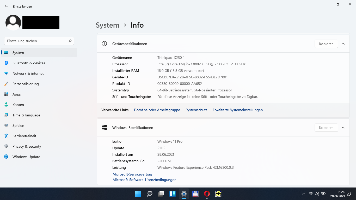Click the Windows Update sync icon

click(6, 157)
